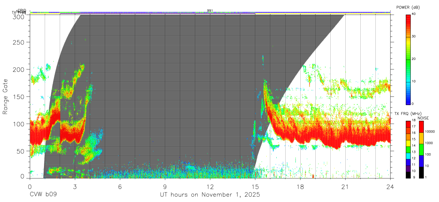Click the "10" tick on POWER scale
The height and width of the screenshot is (202, 439).
[x=414, y=81]
